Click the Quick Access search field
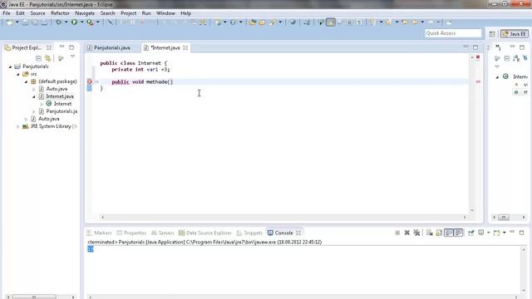 click(x=453, y=33)
